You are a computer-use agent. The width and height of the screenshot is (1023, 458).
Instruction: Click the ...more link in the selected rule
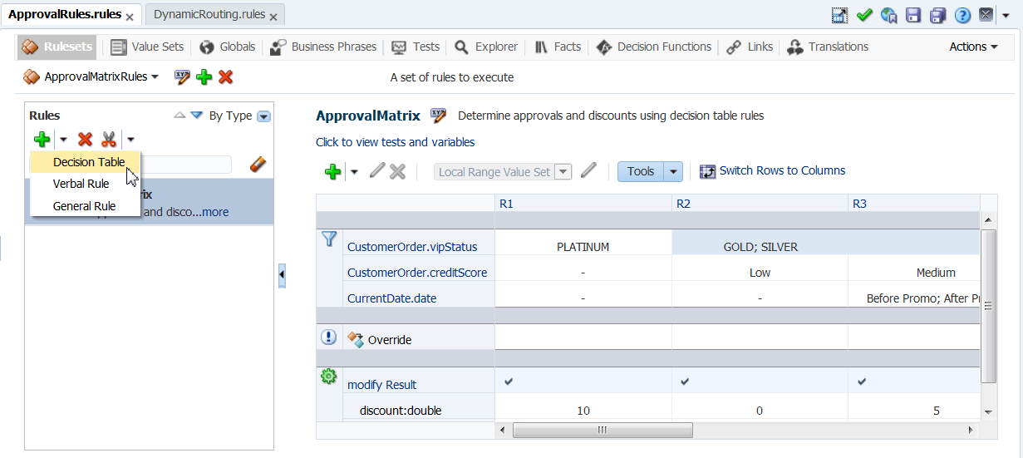click(x=210, y=212)
